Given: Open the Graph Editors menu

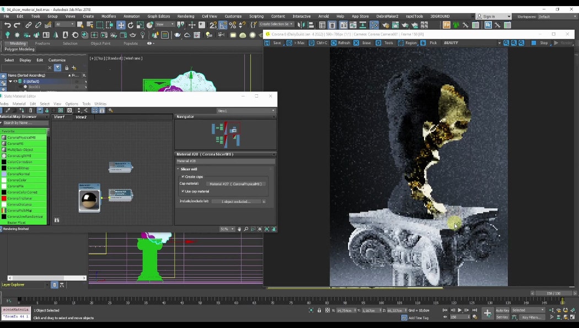Looking at the screenshot, I should click(x=159, y=16).
